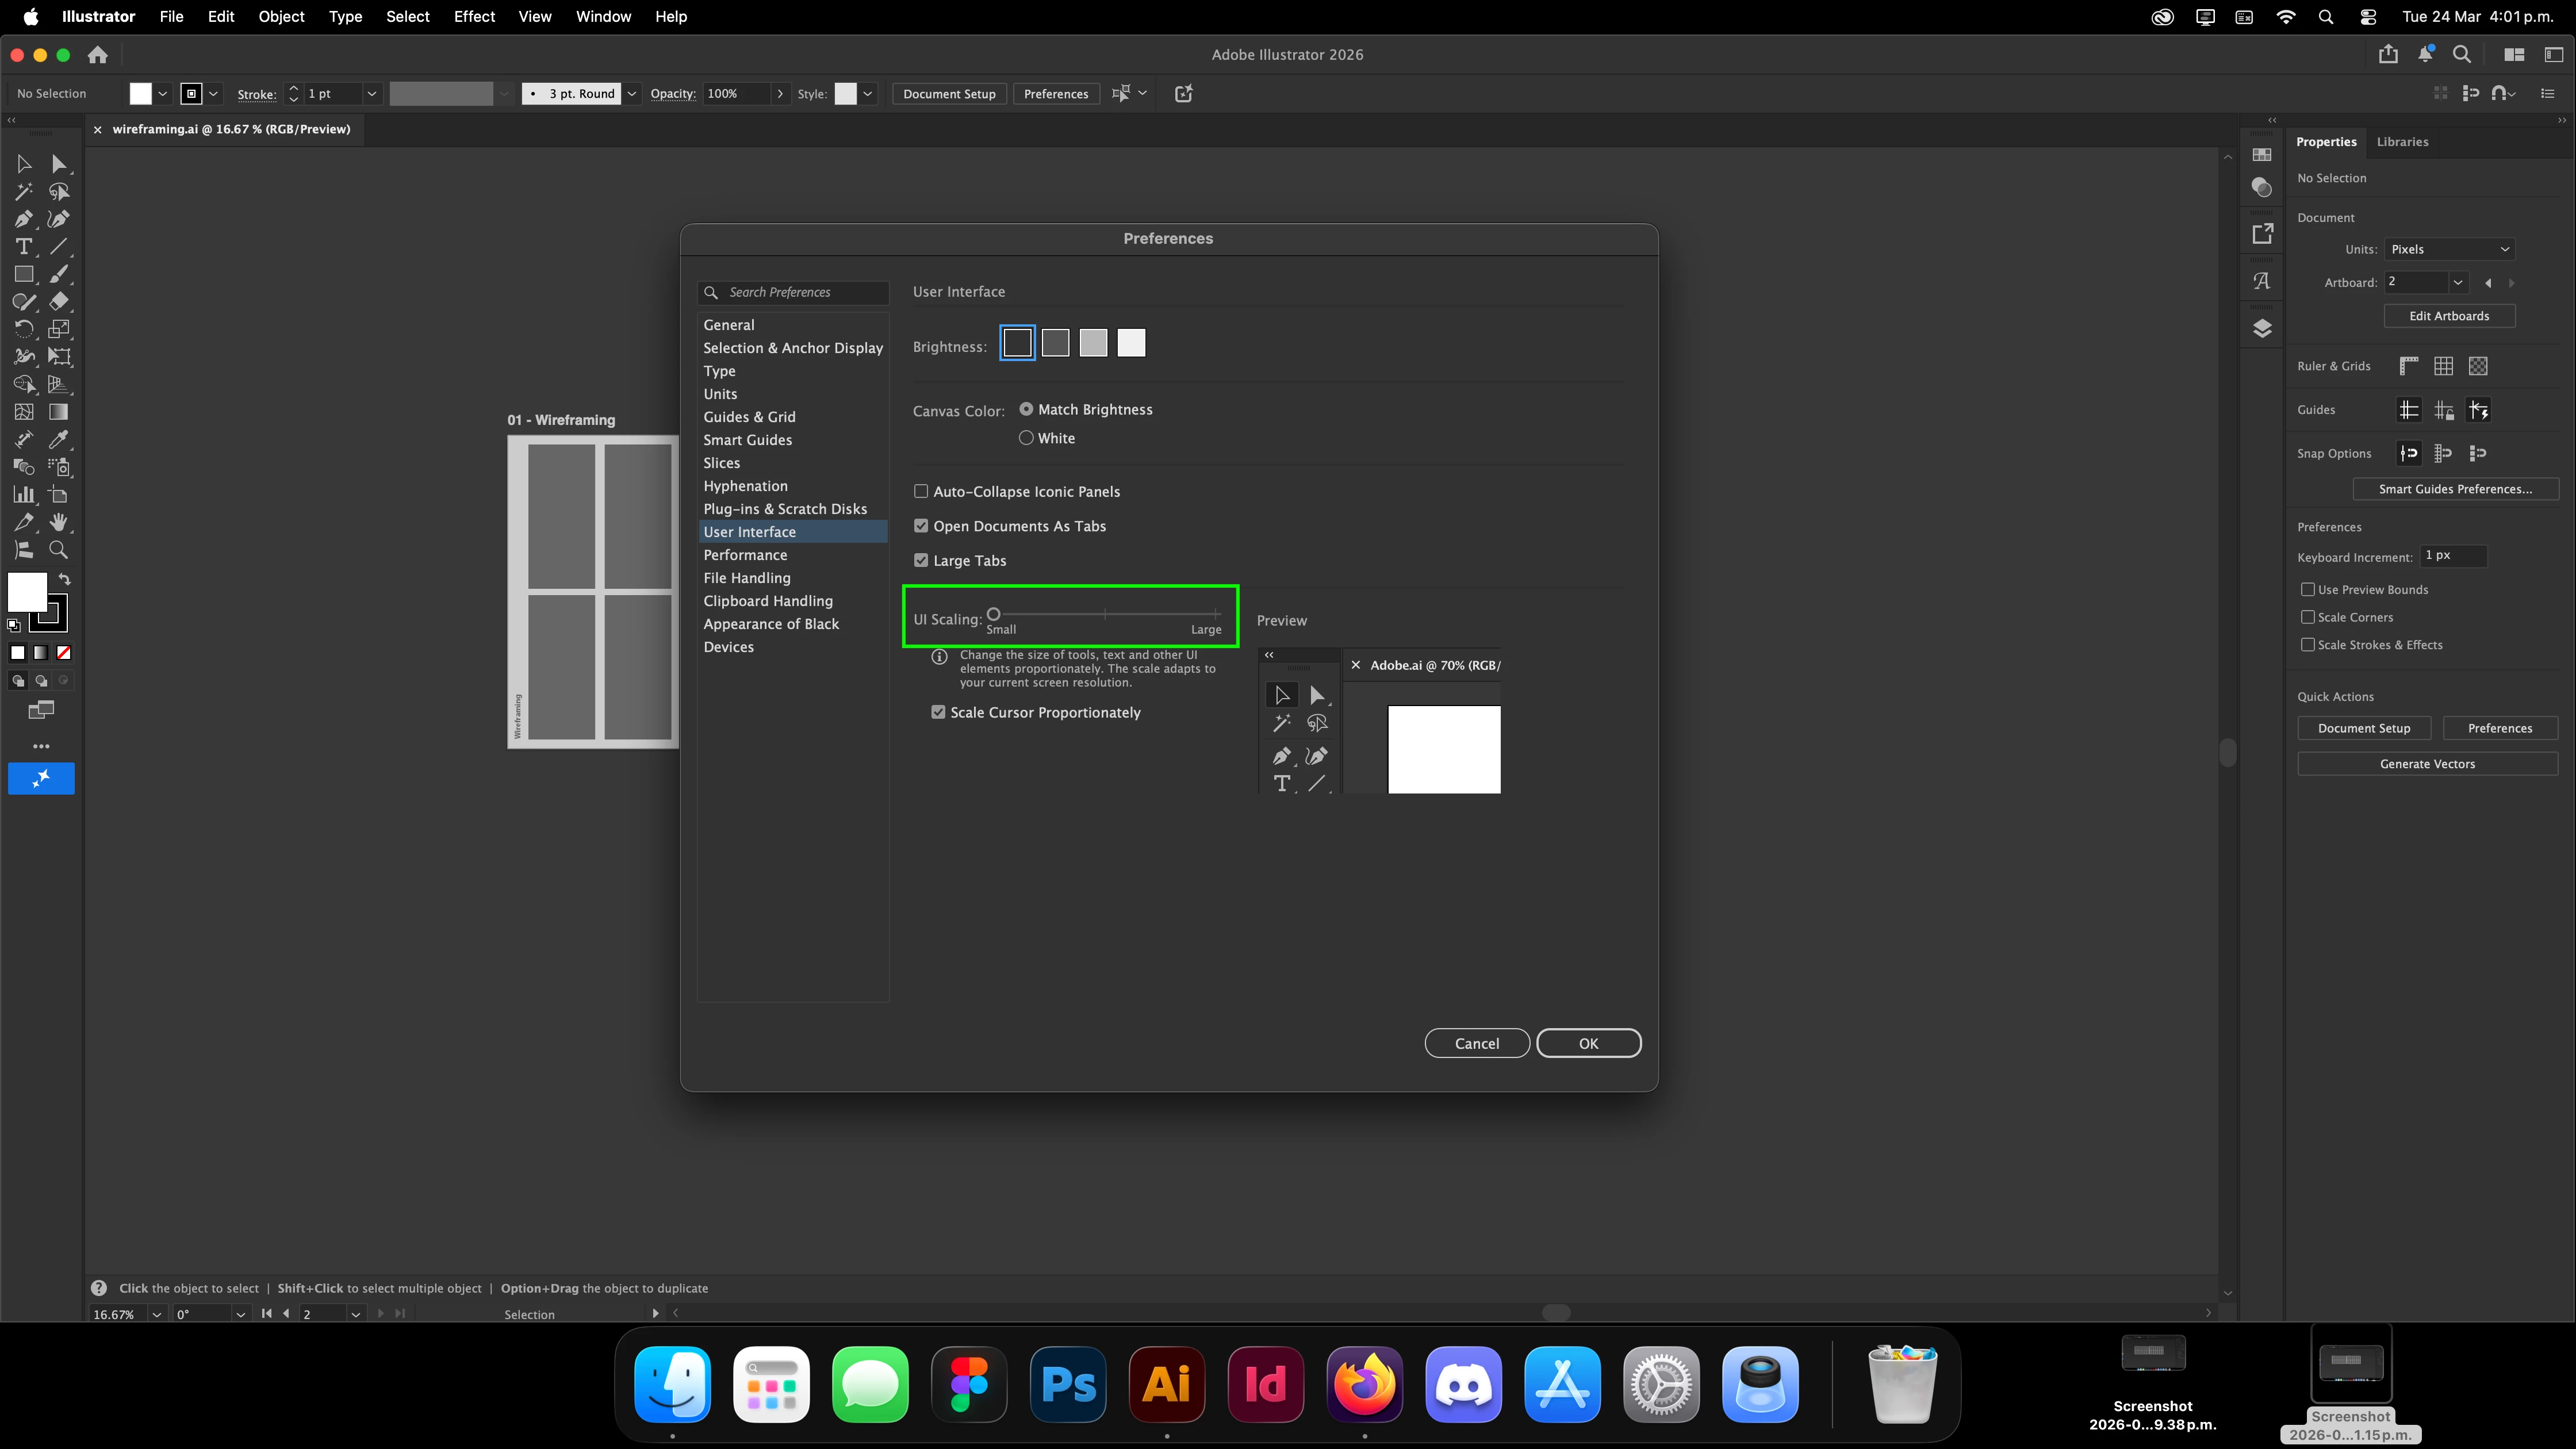2576x1449 pixels.
Task: Expand the Stroke weight dropdown
Action: (371, 94)
